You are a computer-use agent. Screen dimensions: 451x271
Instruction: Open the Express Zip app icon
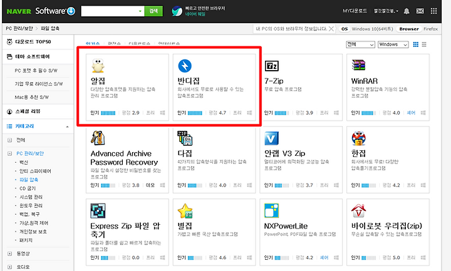[98, 211]
